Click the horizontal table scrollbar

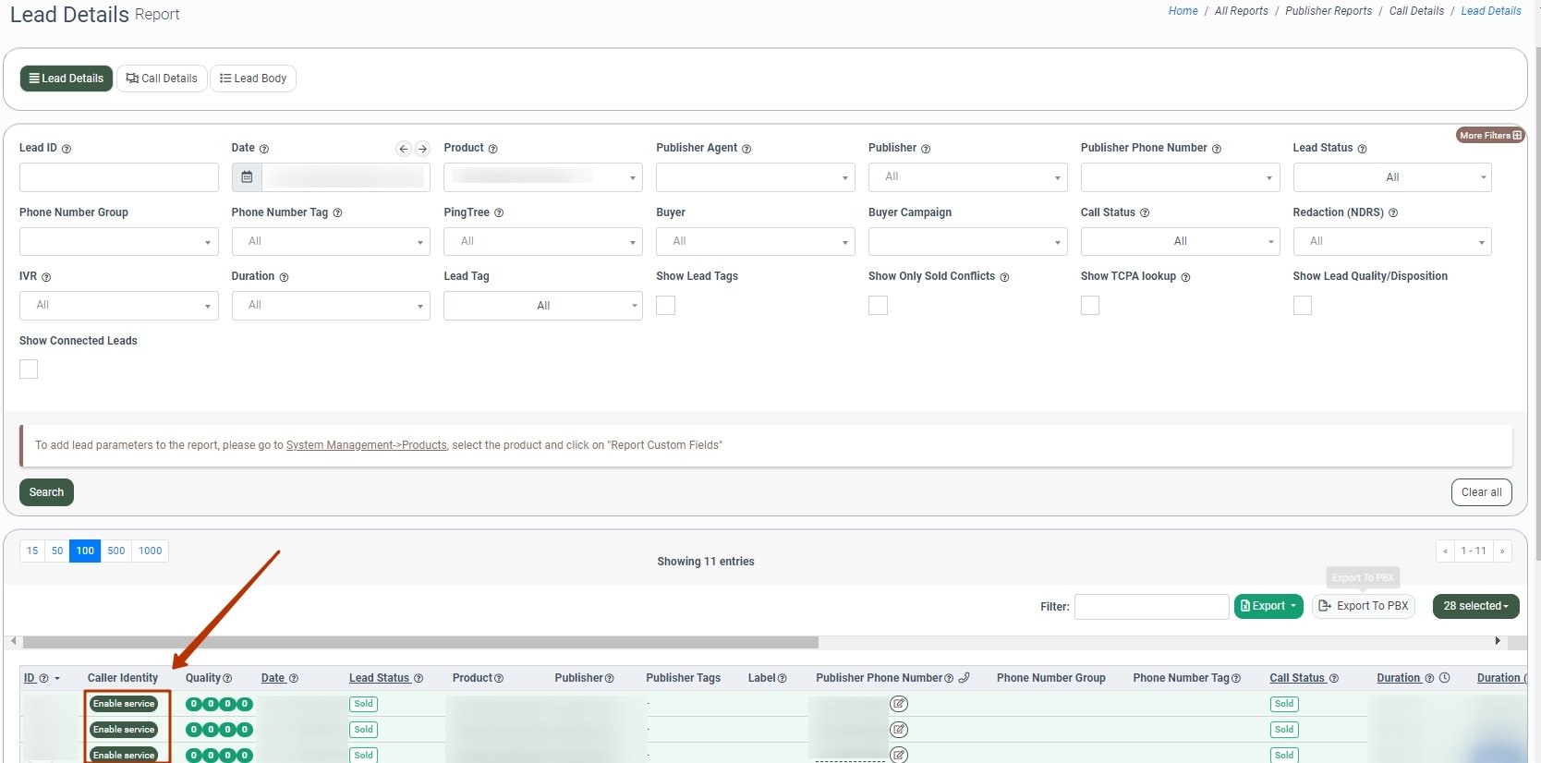coord(420,641)
